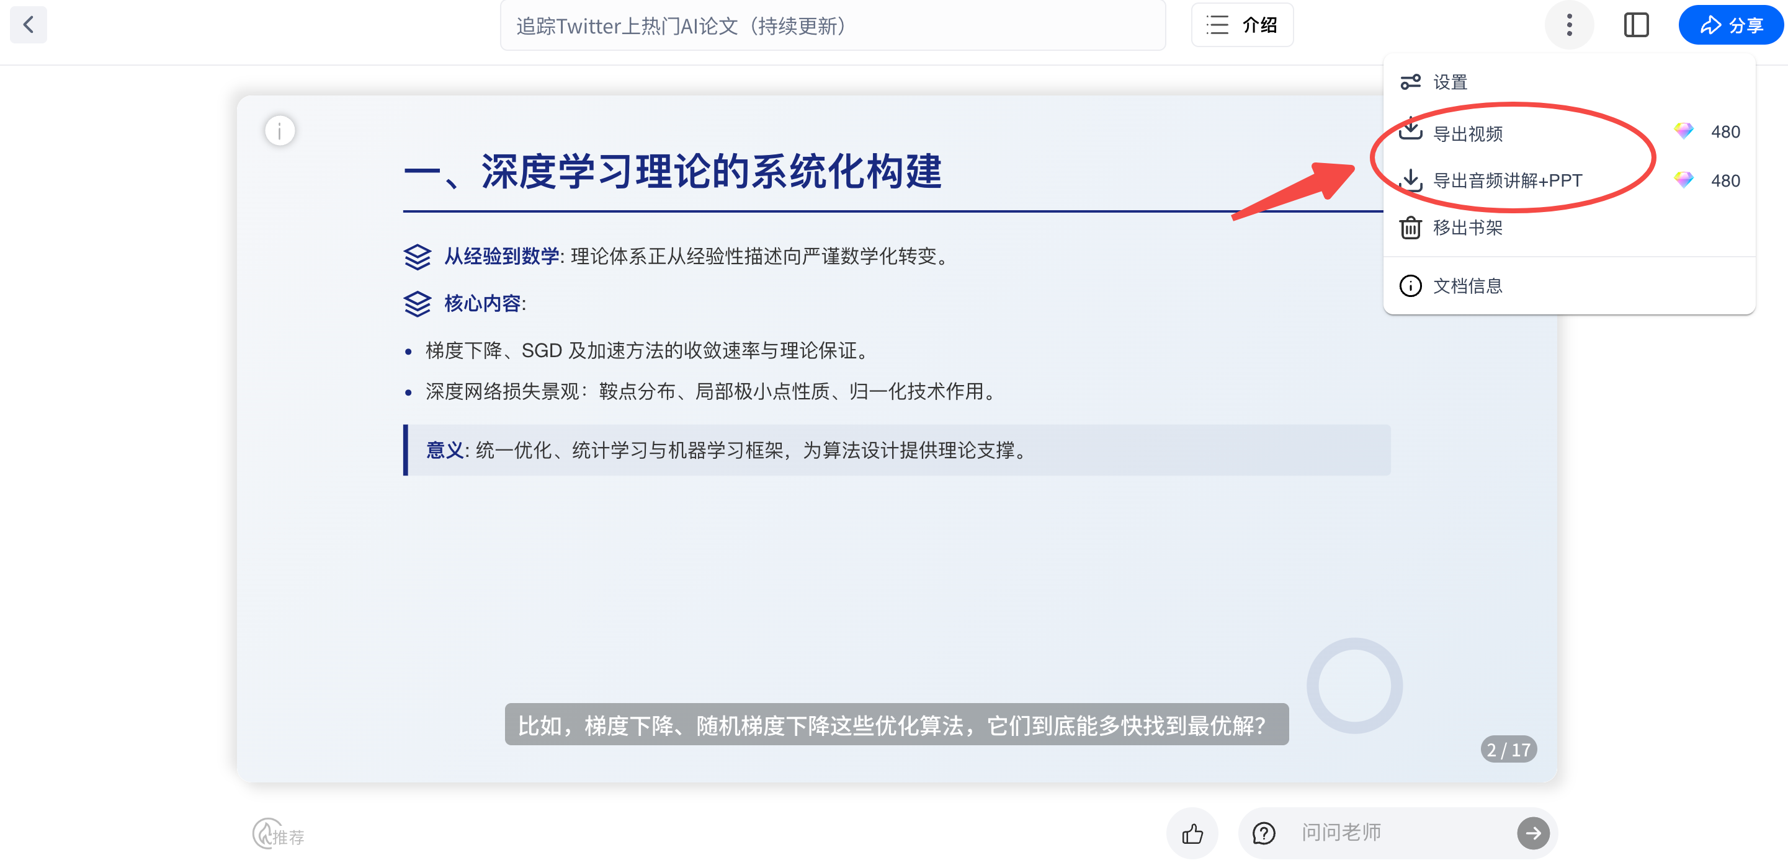Select 移出书架 trash option
The width and height of the screenshot is (1788, 868).
coord(1467,228)
